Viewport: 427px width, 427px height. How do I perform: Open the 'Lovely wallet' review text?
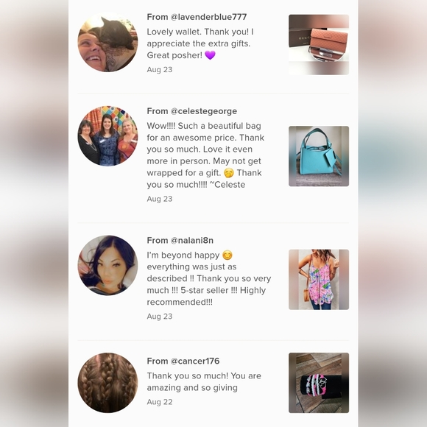[x=200, y=43]
